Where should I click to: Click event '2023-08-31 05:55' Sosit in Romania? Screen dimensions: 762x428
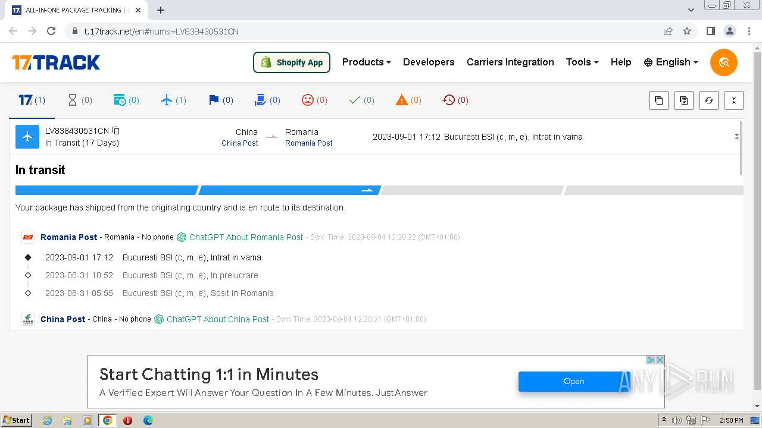[x=160, y=293]
